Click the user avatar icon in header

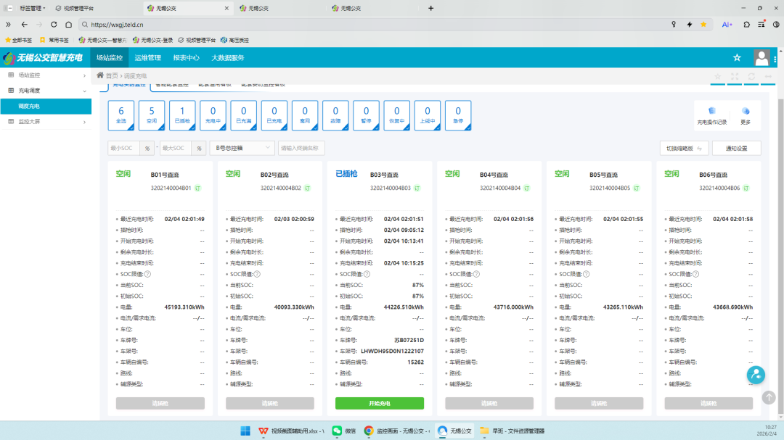(761, 57)
